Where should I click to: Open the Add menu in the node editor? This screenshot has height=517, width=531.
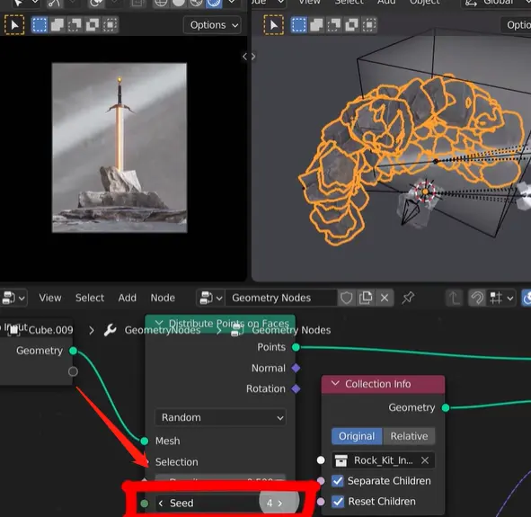128,299
